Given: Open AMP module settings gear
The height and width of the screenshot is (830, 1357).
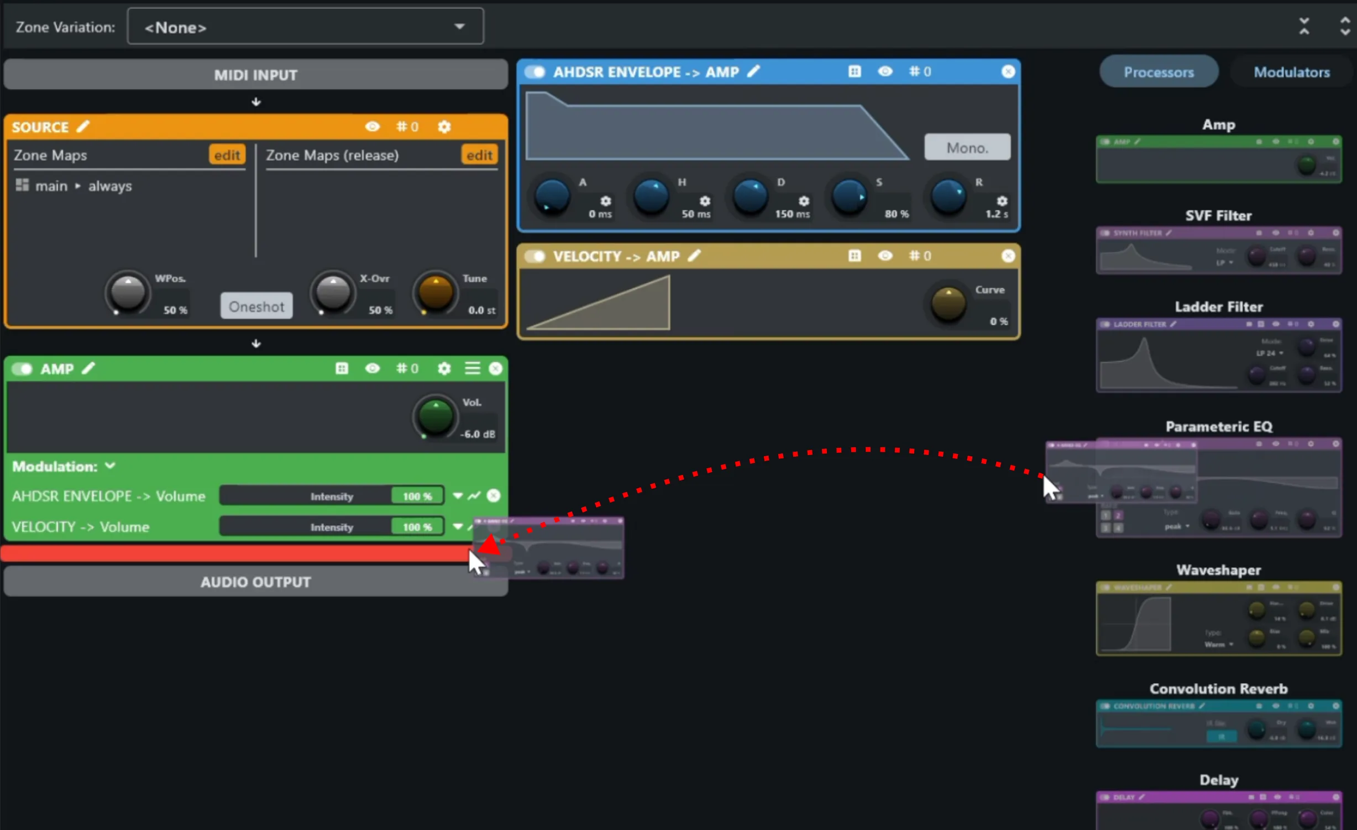Looking at the screenshot, I should [444, 368].
